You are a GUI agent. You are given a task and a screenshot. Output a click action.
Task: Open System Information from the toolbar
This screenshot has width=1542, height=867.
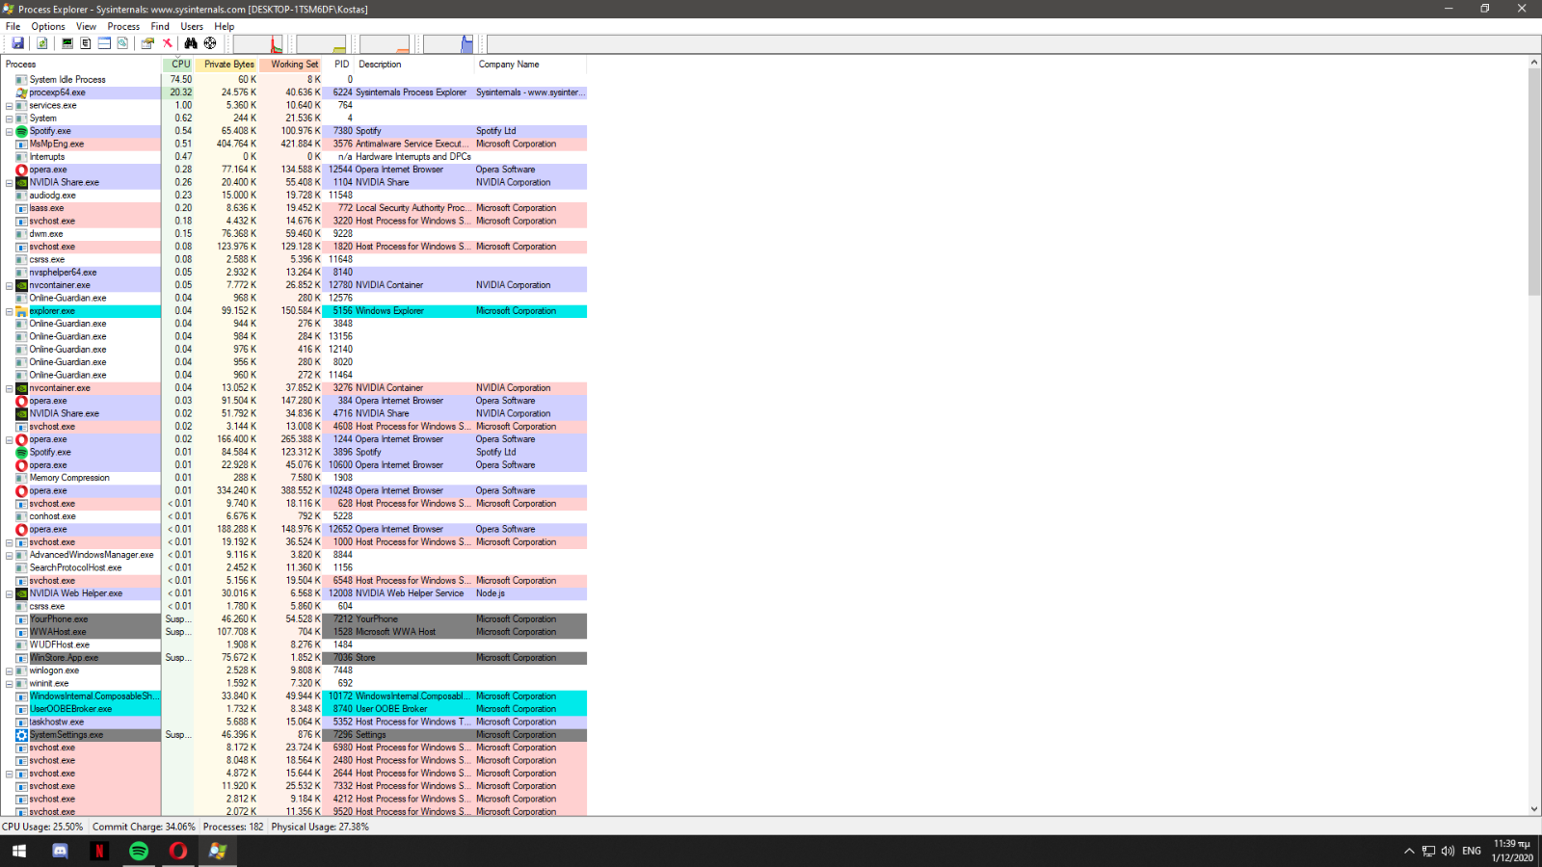(66, 43)
